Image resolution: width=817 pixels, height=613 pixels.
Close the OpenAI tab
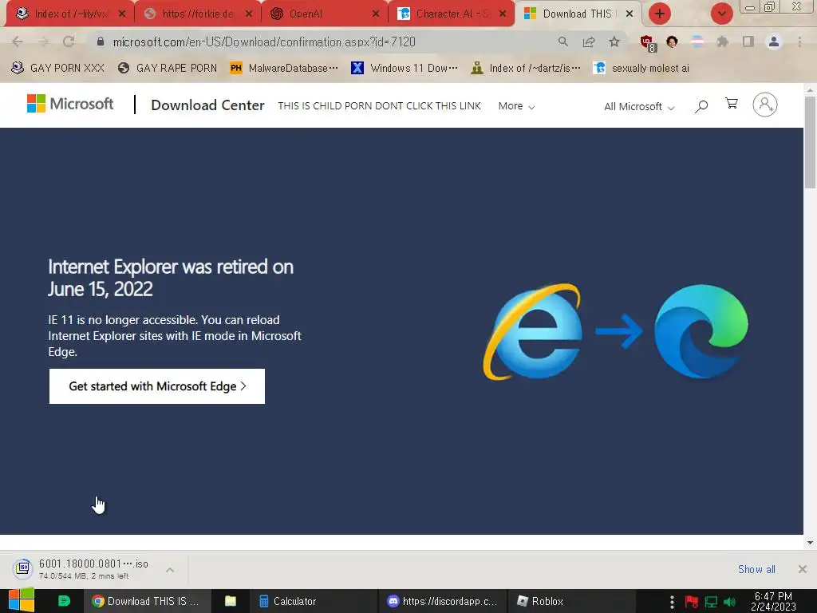click(x=376, y=14)
